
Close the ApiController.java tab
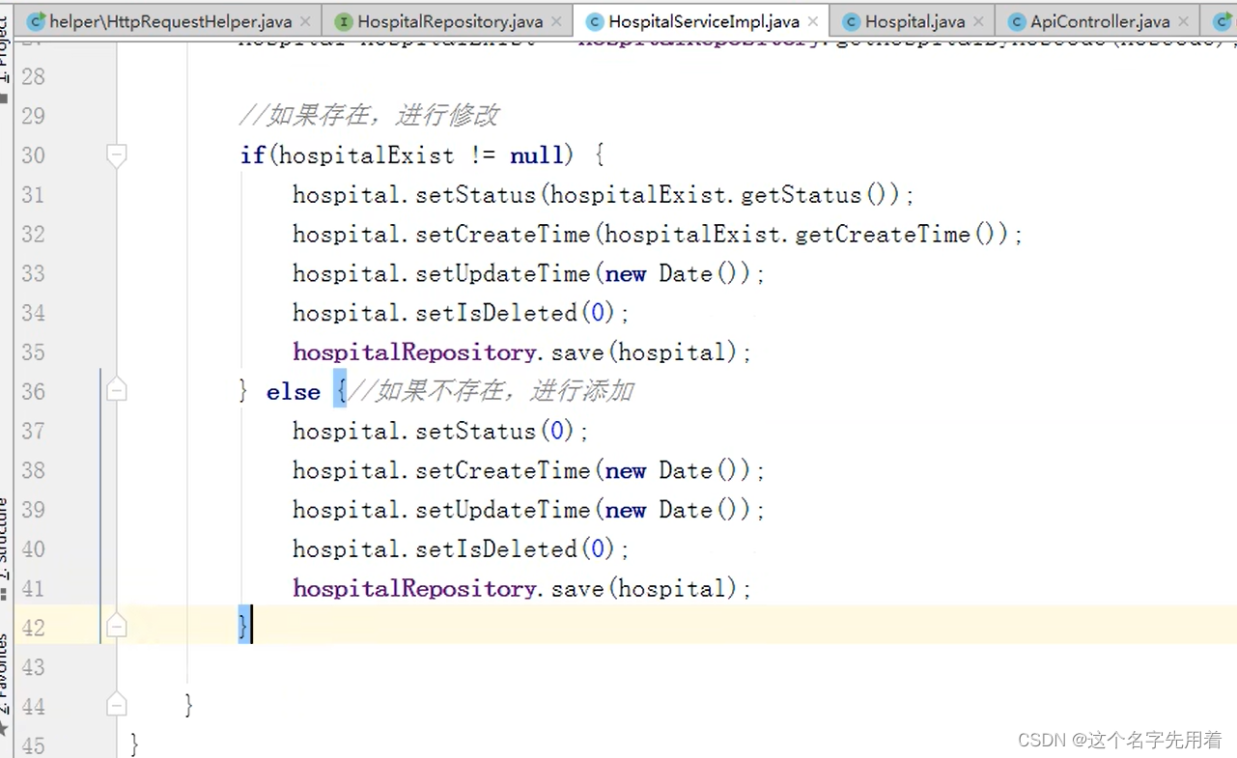(1184, 21)
